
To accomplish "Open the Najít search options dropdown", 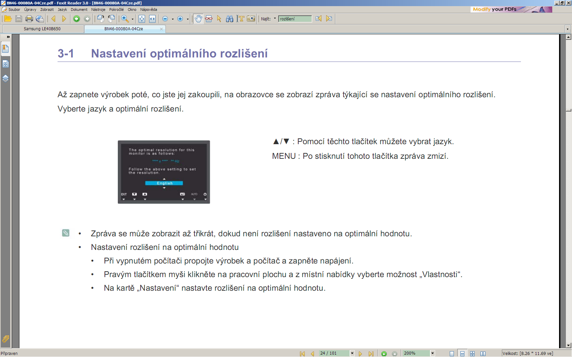I will click(x=275, y=19).
